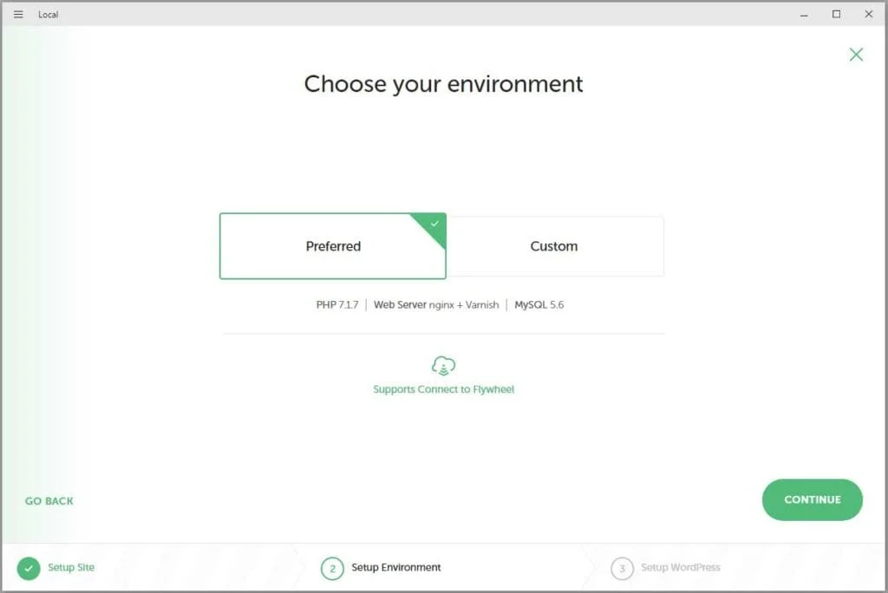
Task: Click the Web Server nginx + Varnish text
Action: (x=436, y=305)
